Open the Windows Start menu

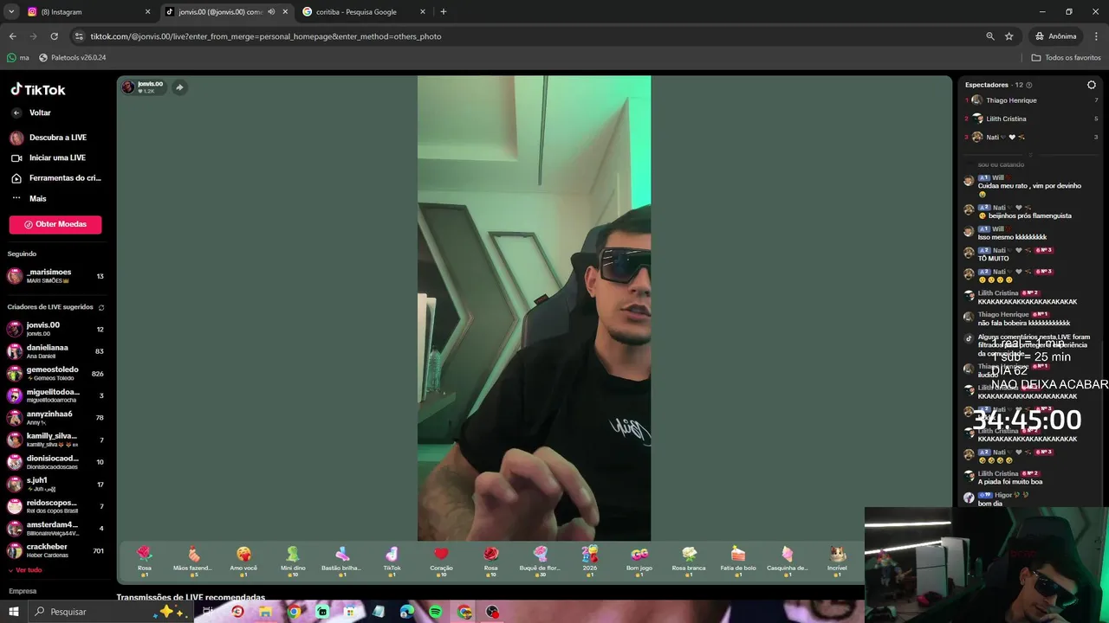14,612
